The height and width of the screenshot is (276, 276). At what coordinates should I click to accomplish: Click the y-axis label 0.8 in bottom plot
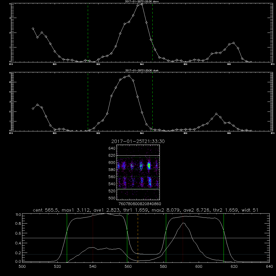coord(18,224)
